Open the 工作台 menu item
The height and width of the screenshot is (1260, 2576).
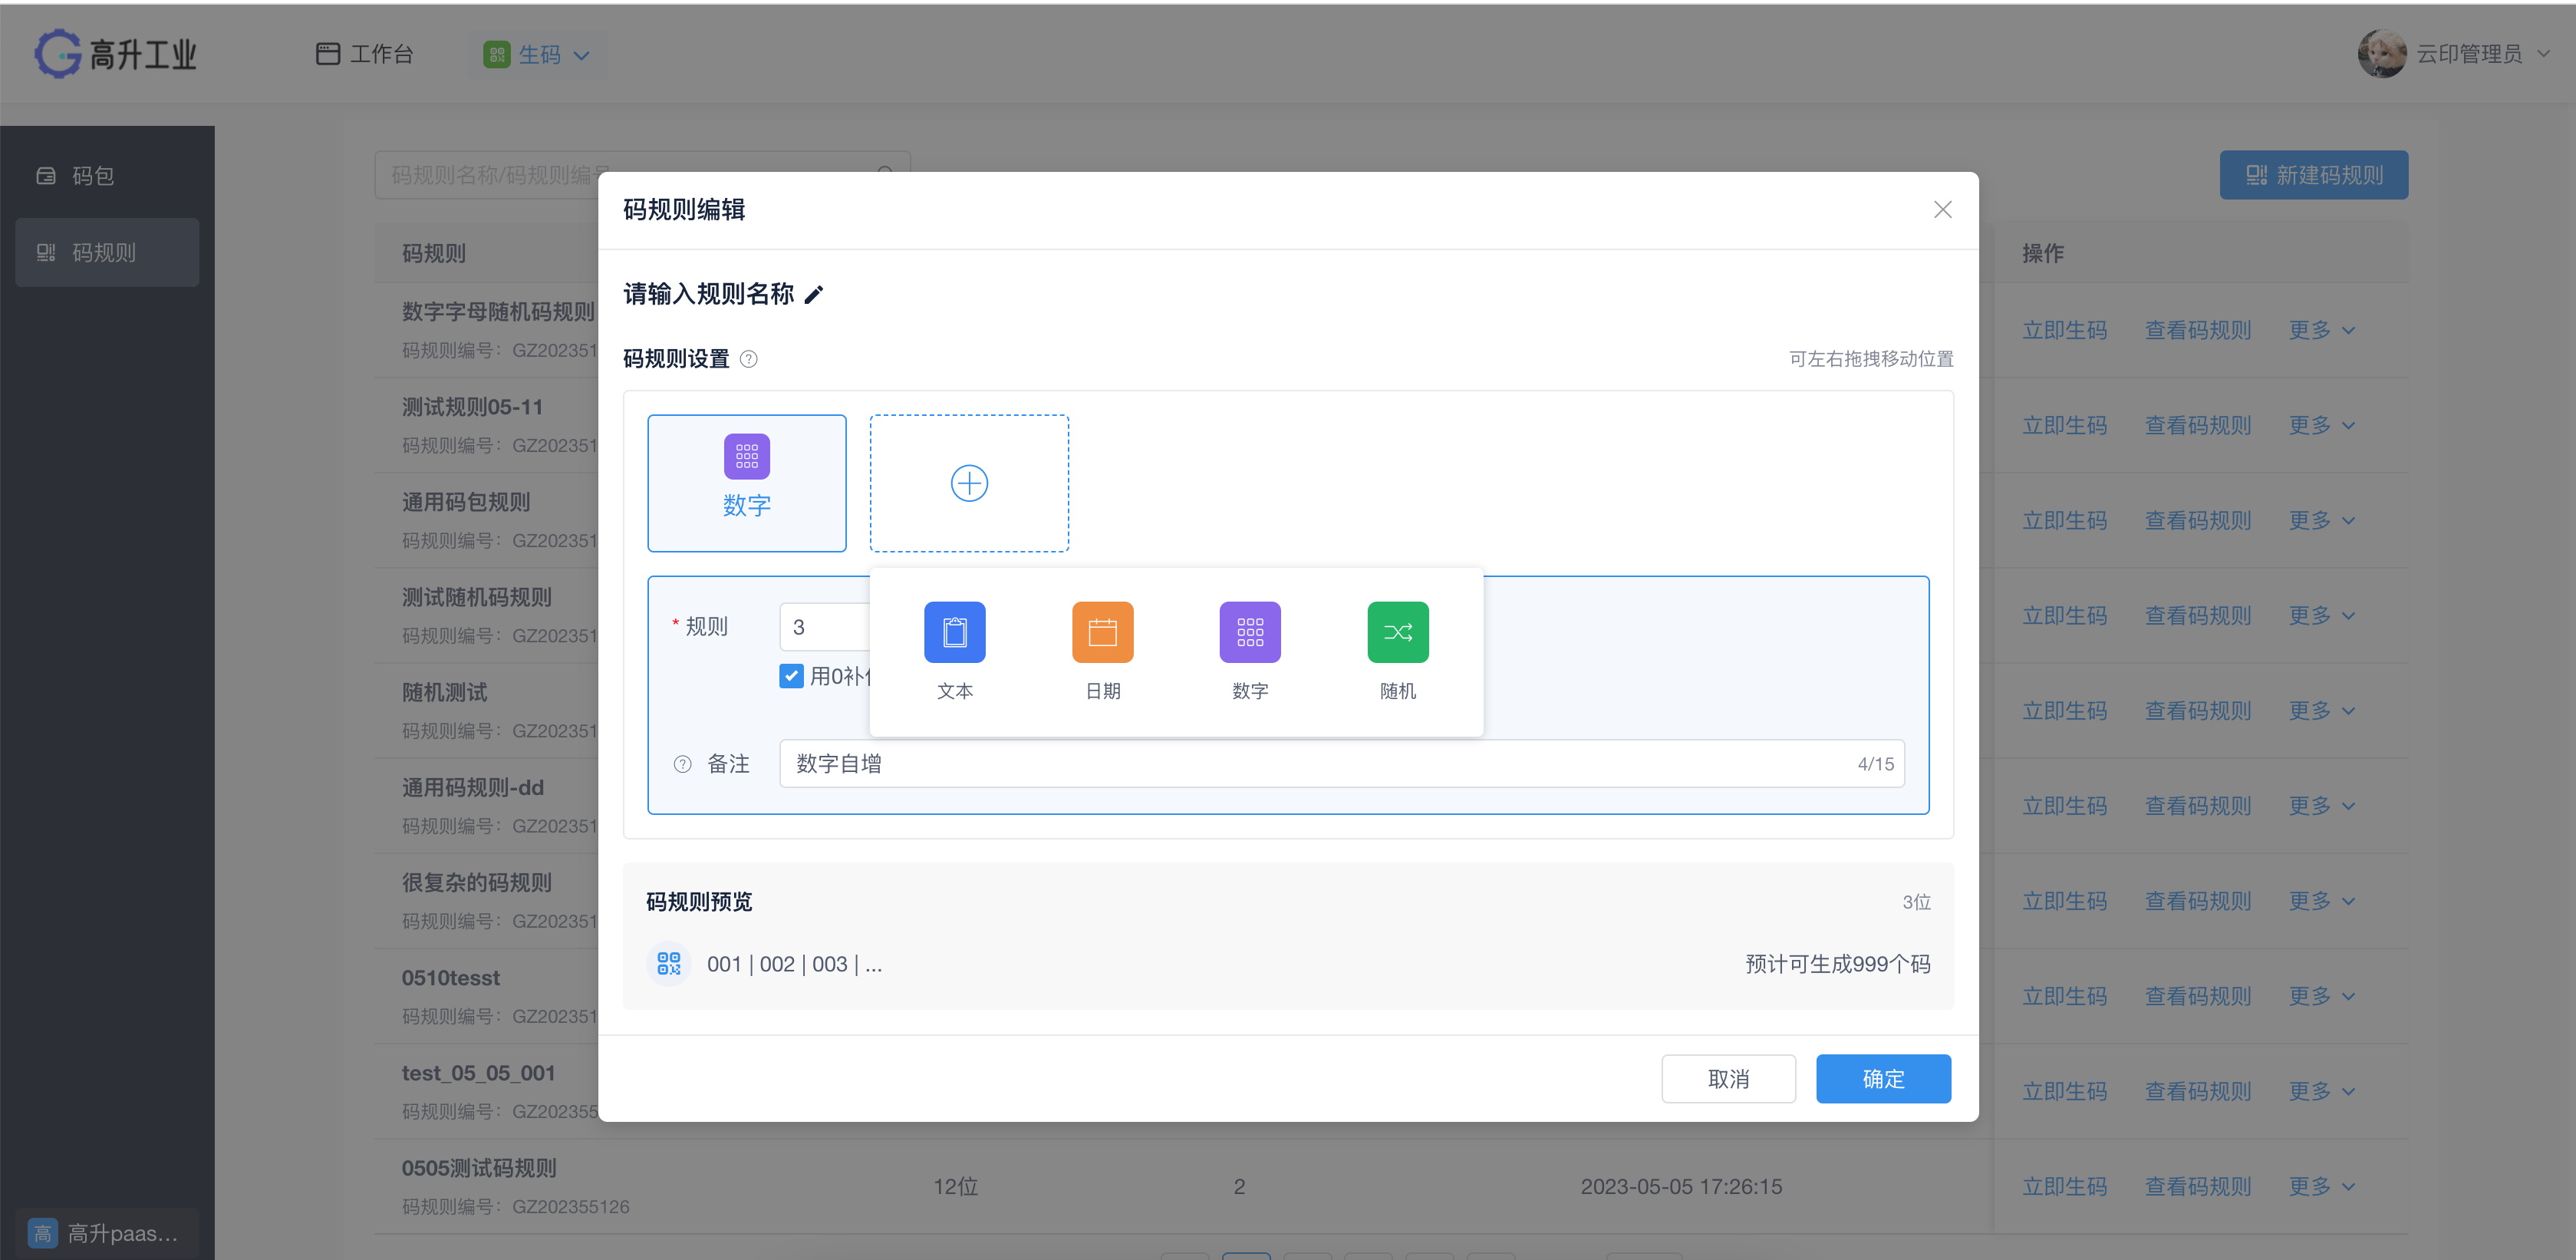[364, 54]
